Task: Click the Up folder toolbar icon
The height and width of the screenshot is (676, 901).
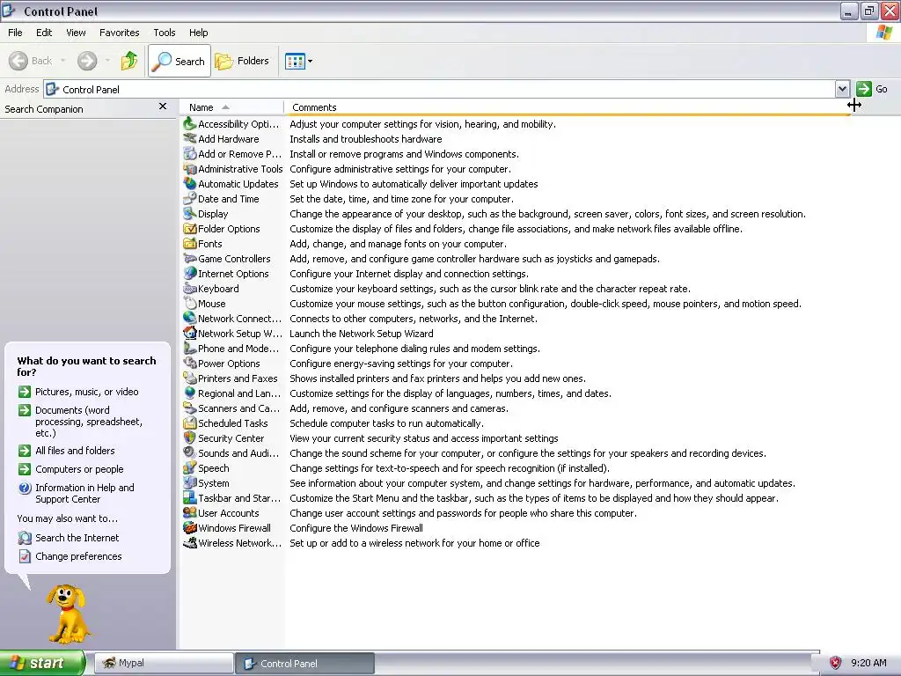Action: point(129,61)
